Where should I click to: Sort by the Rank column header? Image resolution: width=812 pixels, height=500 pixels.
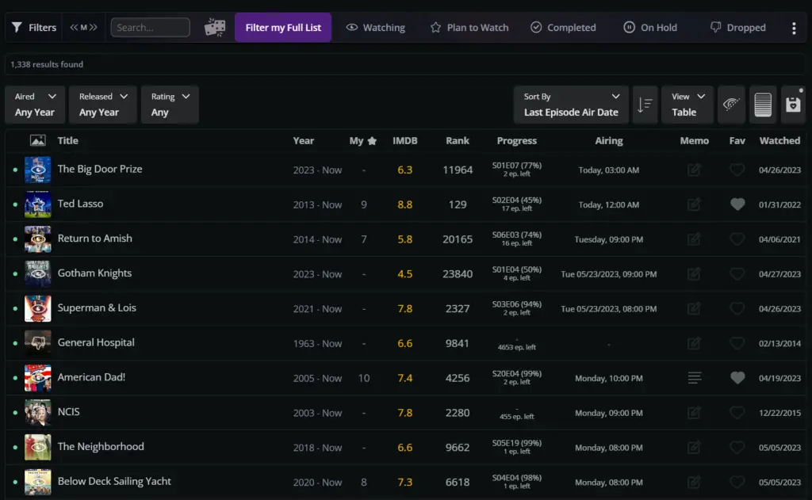tap(458, 140)
